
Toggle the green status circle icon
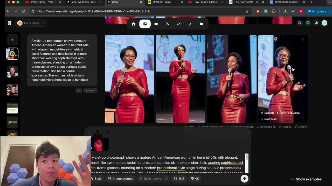point(308,23)
